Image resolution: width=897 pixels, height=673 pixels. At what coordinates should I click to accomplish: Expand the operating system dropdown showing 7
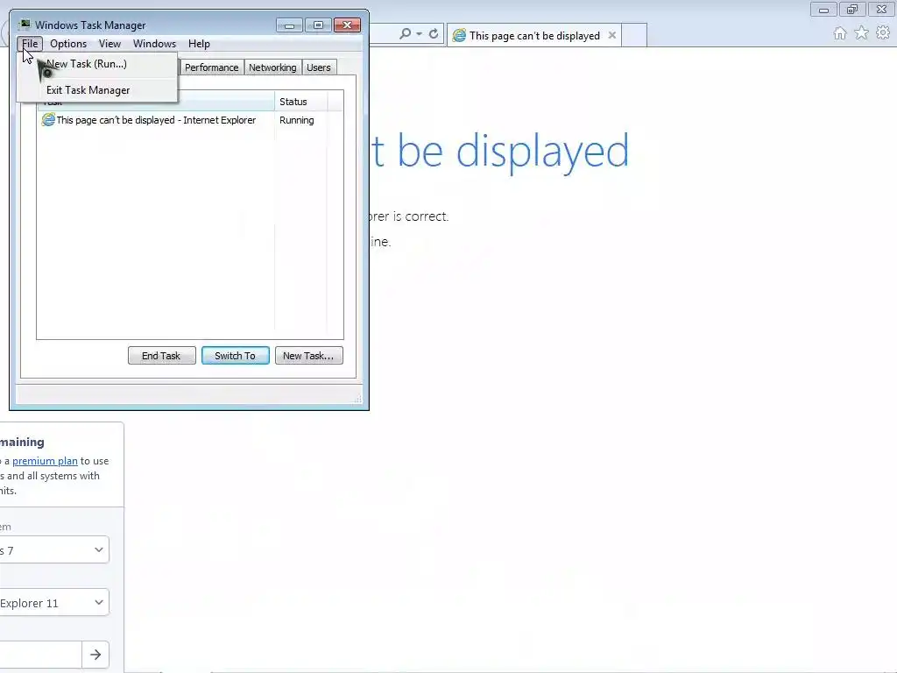pyautogui.click(x=53, y=549)
